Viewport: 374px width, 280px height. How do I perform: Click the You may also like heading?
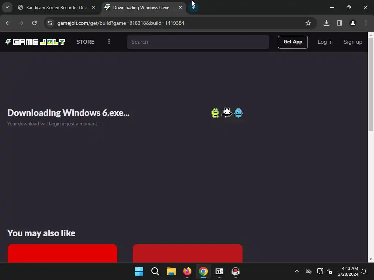41,233
